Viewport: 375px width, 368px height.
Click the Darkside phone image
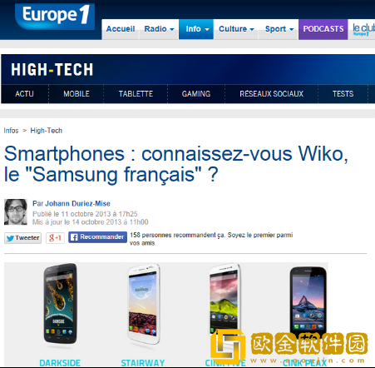tap(60, 303)
